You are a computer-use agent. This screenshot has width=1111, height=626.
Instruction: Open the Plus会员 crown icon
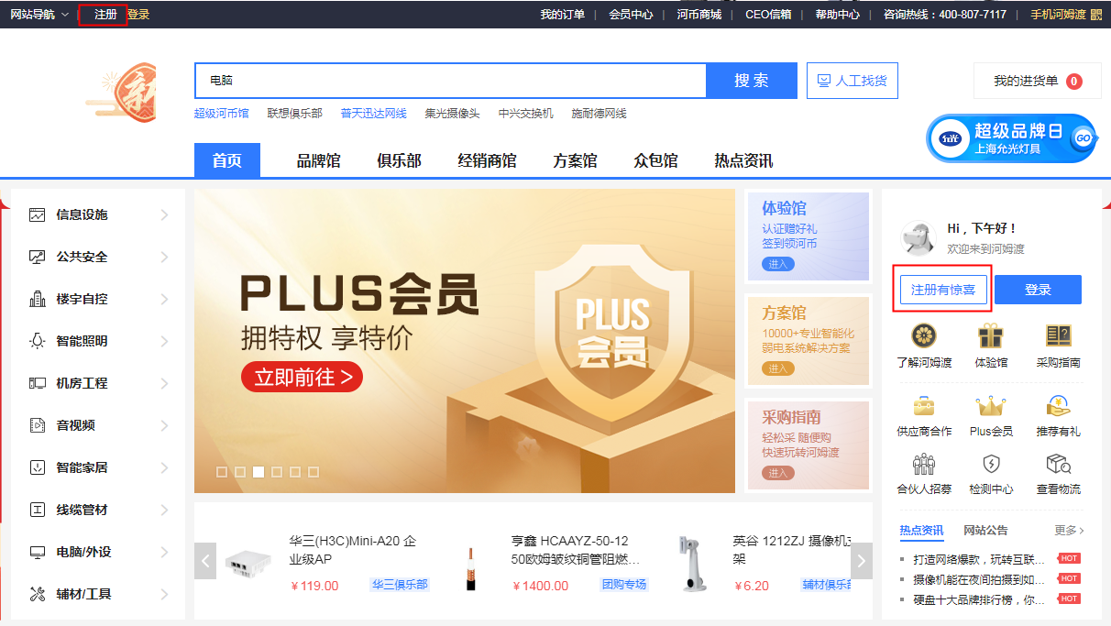pyautogui.click(x=991, y=405)
